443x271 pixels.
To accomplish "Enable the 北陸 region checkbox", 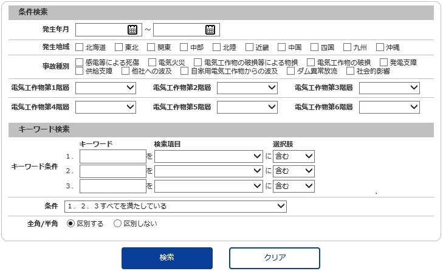I will (217, 47).
